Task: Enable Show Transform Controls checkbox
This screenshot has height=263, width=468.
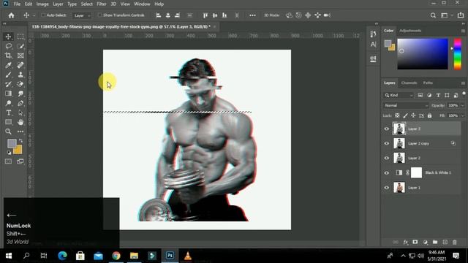Action: pyautogui.click(x=100, y=15)
